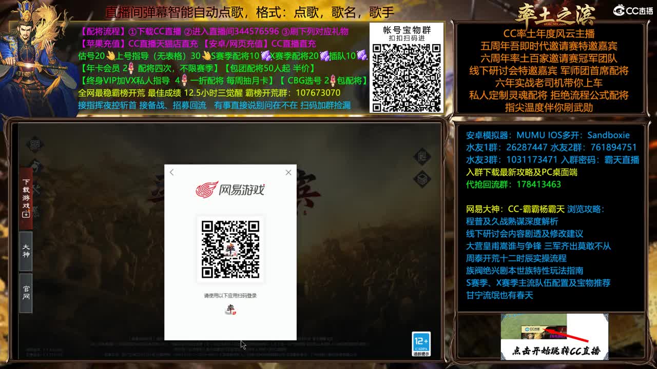Click 请使用以下应用扫码登录 text
Viewport: 657px width, 369px height.
pos(230,296)
